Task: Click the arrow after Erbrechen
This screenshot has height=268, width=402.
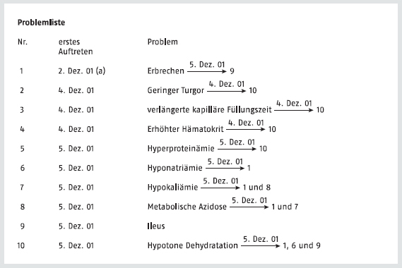Action: click(x=207, y=71)
